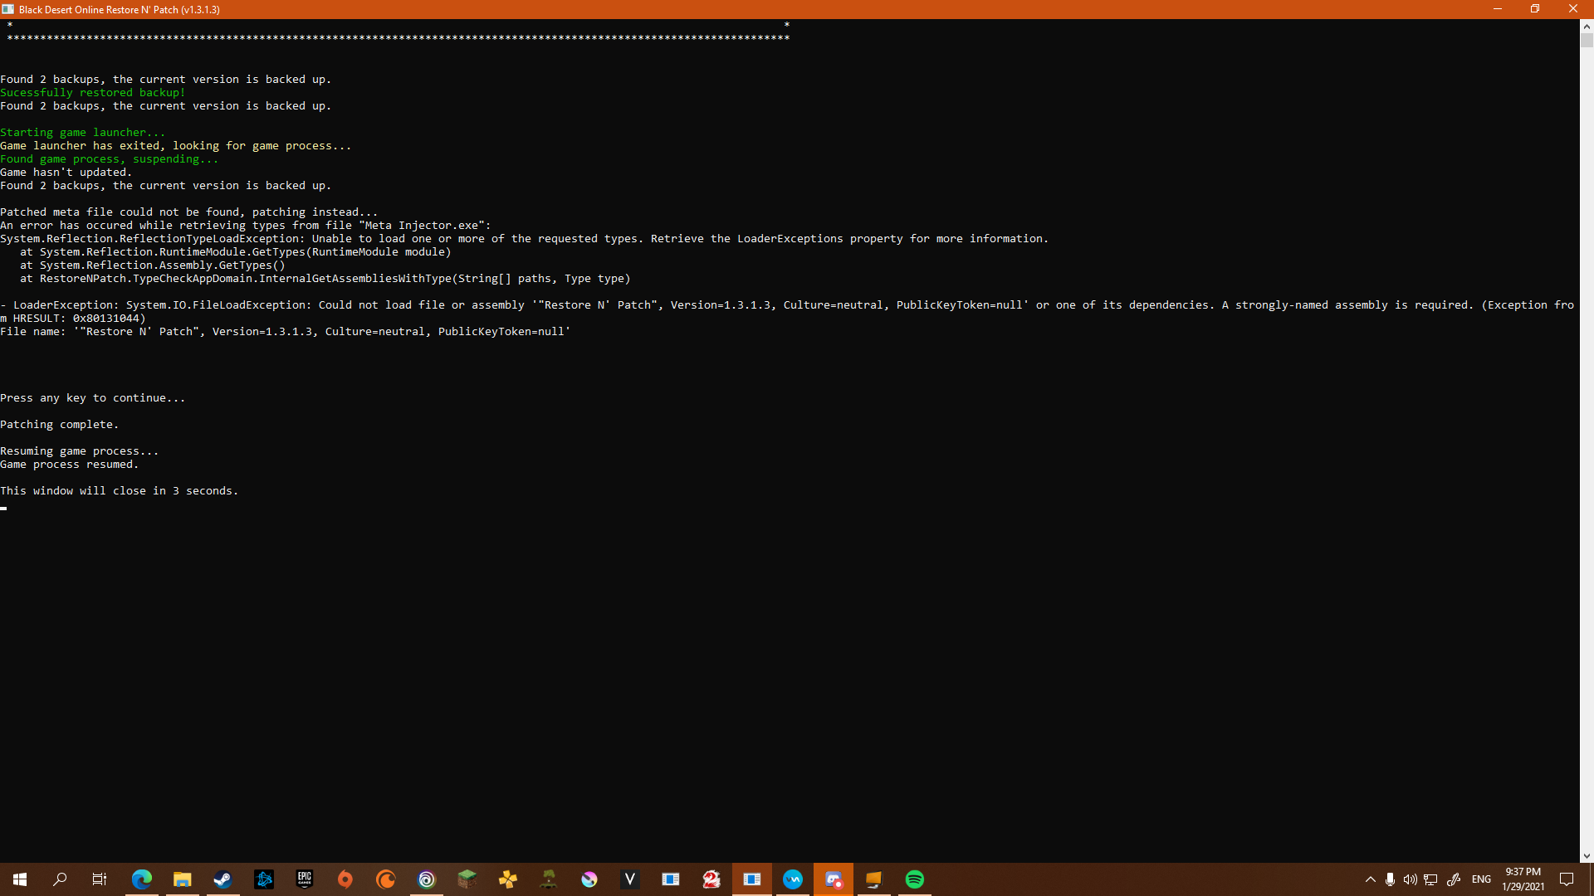Launch Epic Games from taskbar

[x=305, y=879]
